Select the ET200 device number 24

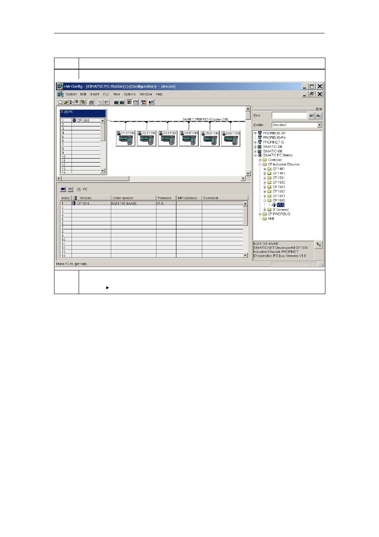tap(189, 138)
